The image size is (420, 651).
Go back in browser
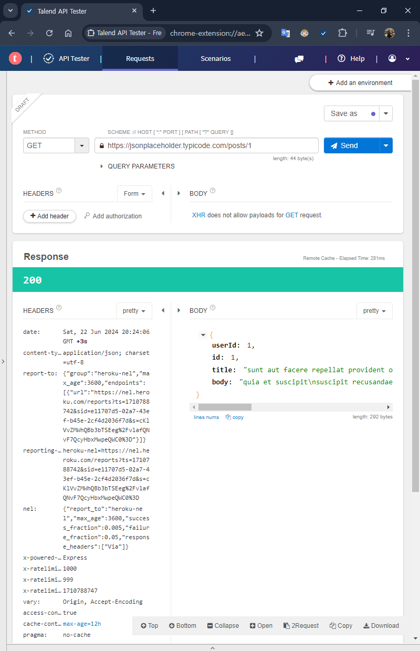(12, 33)
